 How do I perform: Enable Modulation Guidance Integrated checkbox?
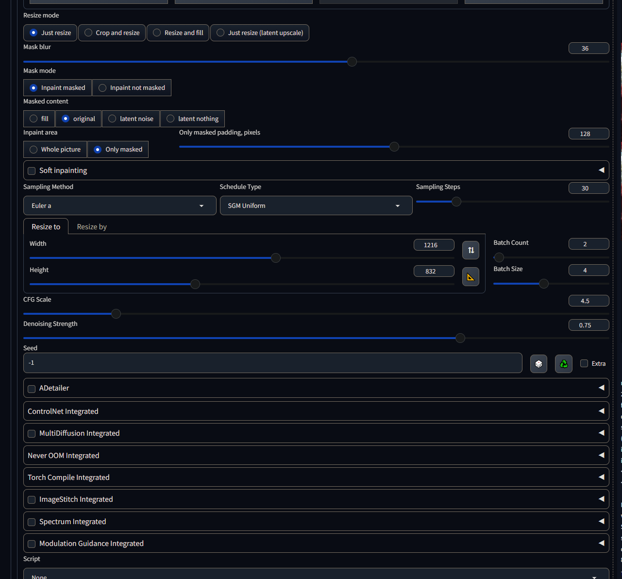(32, 544)
